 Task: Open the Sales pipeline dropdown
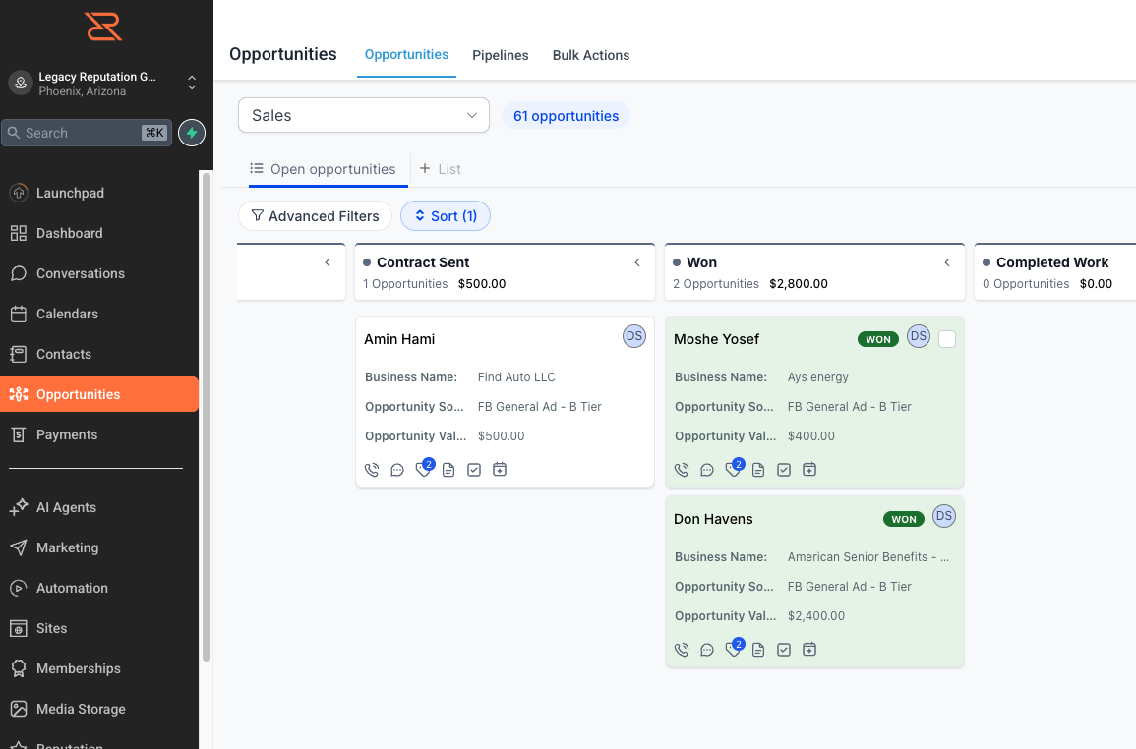(x=364, y=115)
